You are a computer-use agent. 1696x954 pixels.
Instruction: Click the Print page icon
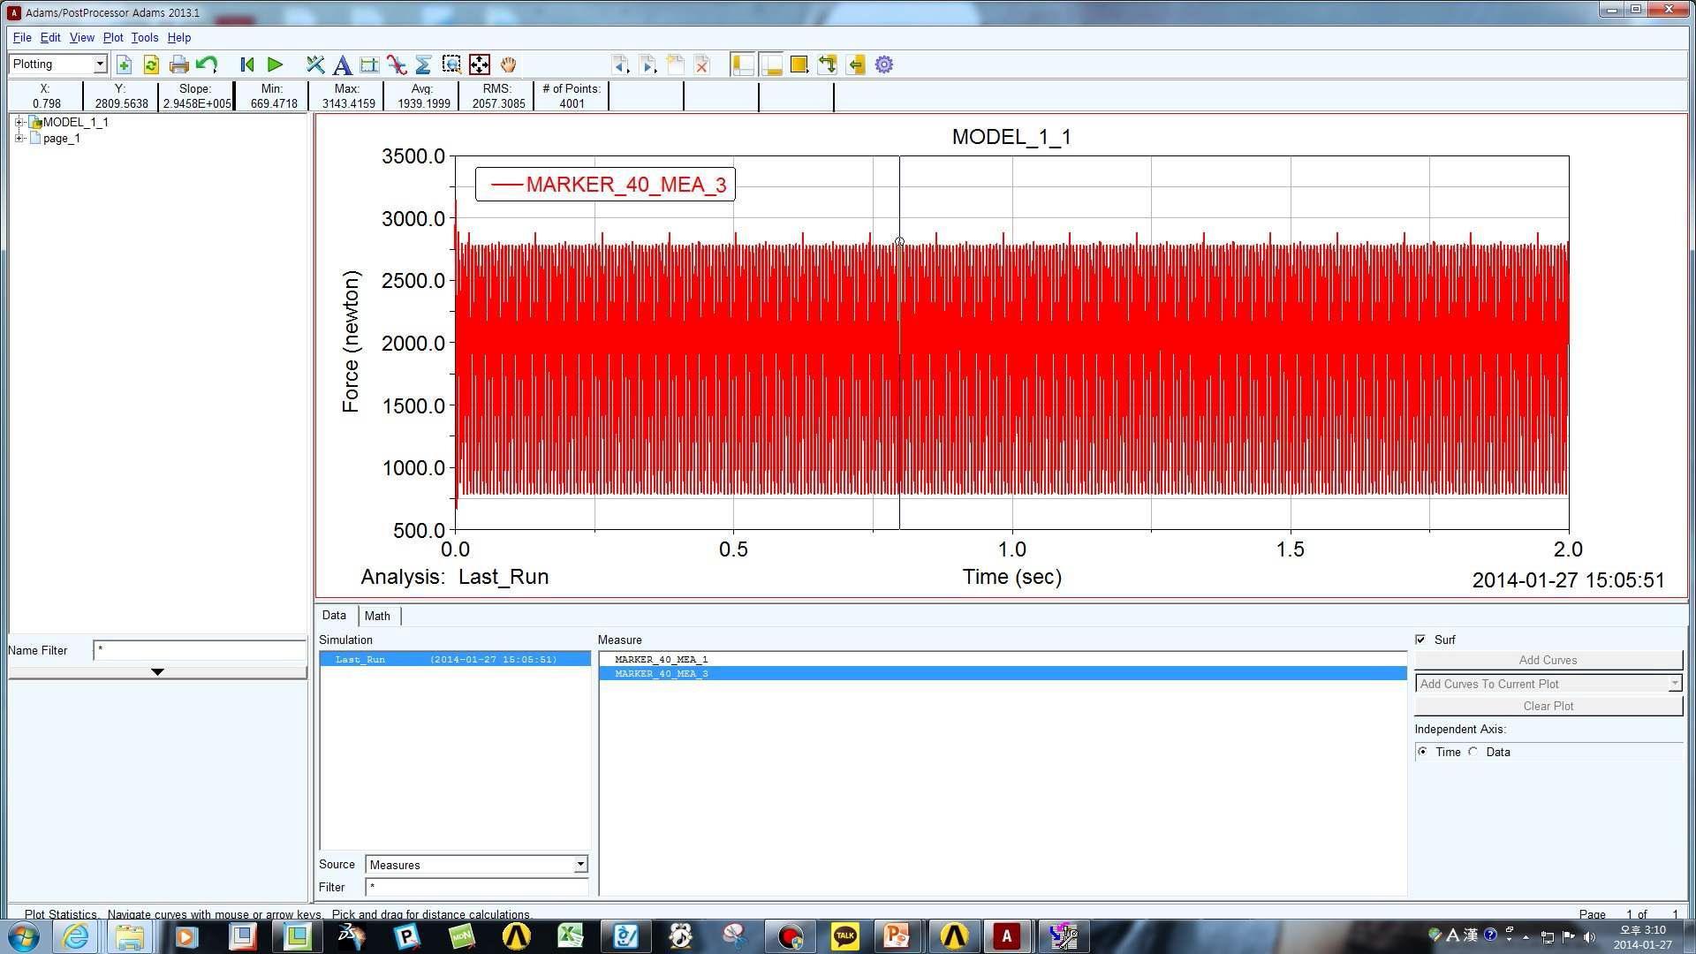tap(179, 64)
